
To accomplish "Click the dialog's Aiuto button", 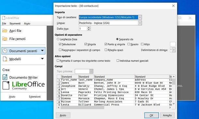I will pos(63,115).
